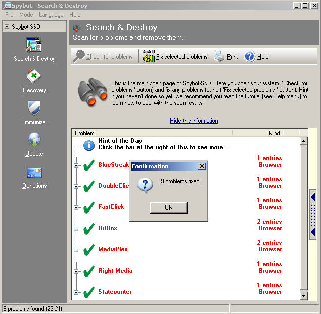Click the Hide this information link
The image size is (321, 314).
pos(194,121)
